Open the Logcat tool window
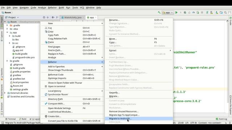 click(x=35, y=119)
